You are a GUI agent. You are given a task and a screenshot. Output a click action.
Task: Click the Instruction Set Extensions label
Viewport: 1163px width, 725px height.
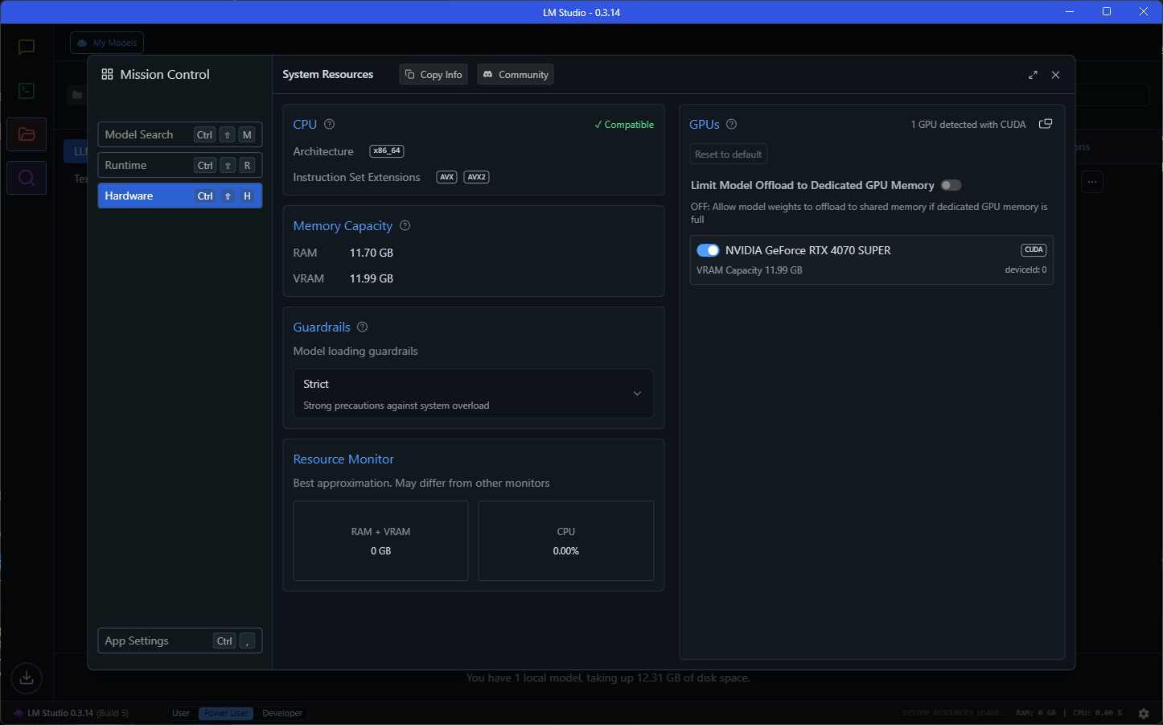point(356,177)
